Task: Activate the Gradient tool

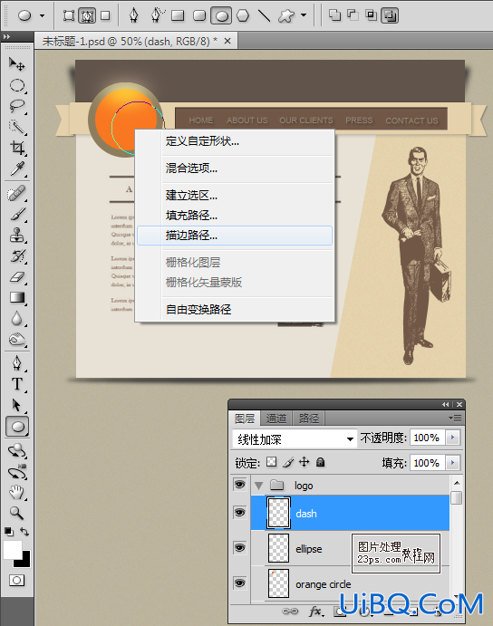Action: [17, 297]
